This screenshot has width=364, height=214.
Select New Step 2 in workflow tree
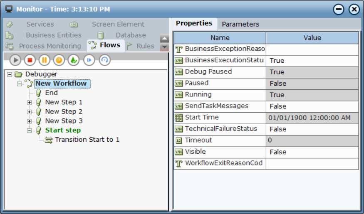64,112
